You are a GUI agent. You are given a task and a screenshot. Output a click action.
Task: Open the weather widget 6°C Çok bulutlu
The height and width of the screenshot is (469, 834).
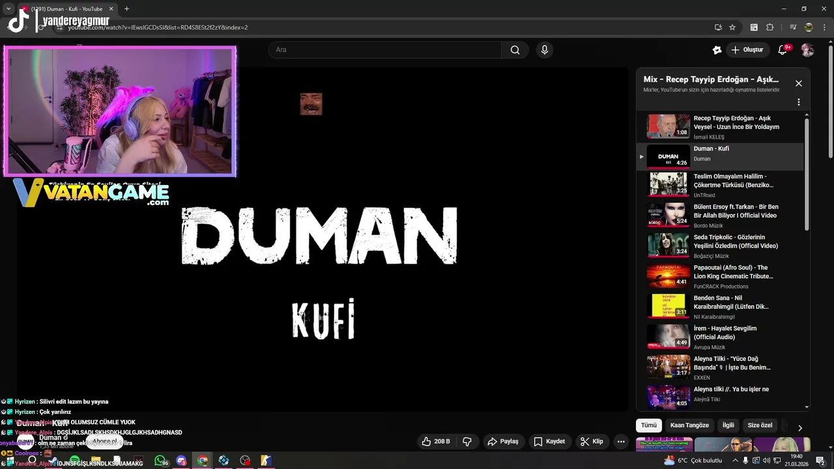pos(692,461)
